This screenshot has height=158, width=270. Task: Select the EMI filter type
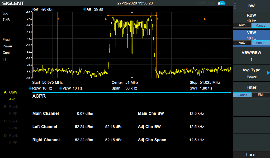[260, 95]
